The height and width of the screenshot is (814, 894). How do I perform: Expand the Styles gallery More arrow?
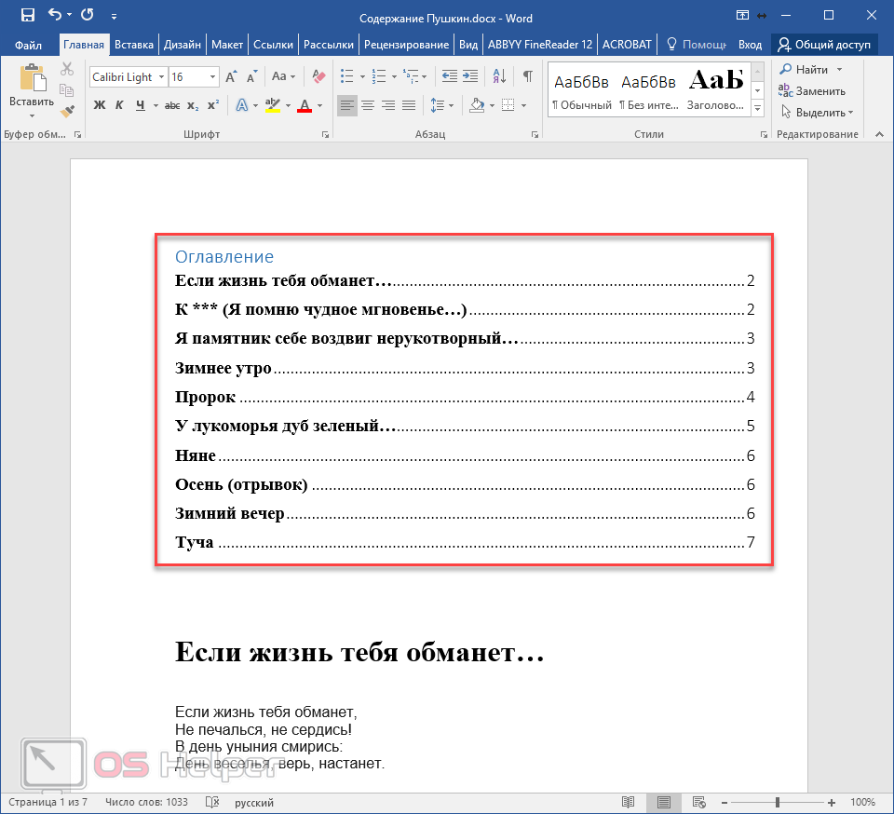click(x=757, y=110)
